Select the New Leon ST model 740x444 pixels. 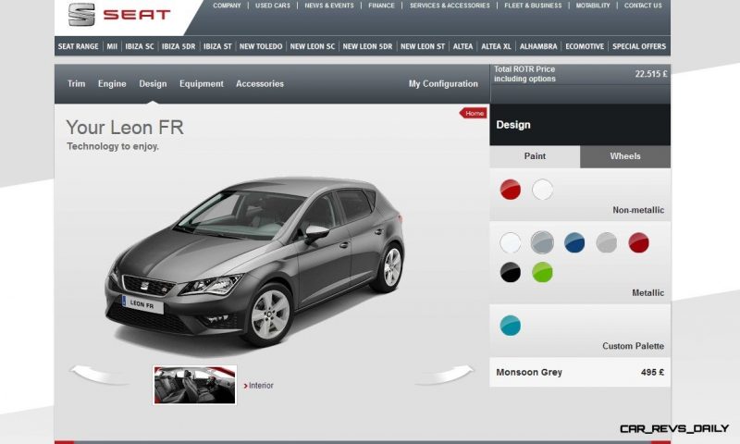click(x=423, y=46)
